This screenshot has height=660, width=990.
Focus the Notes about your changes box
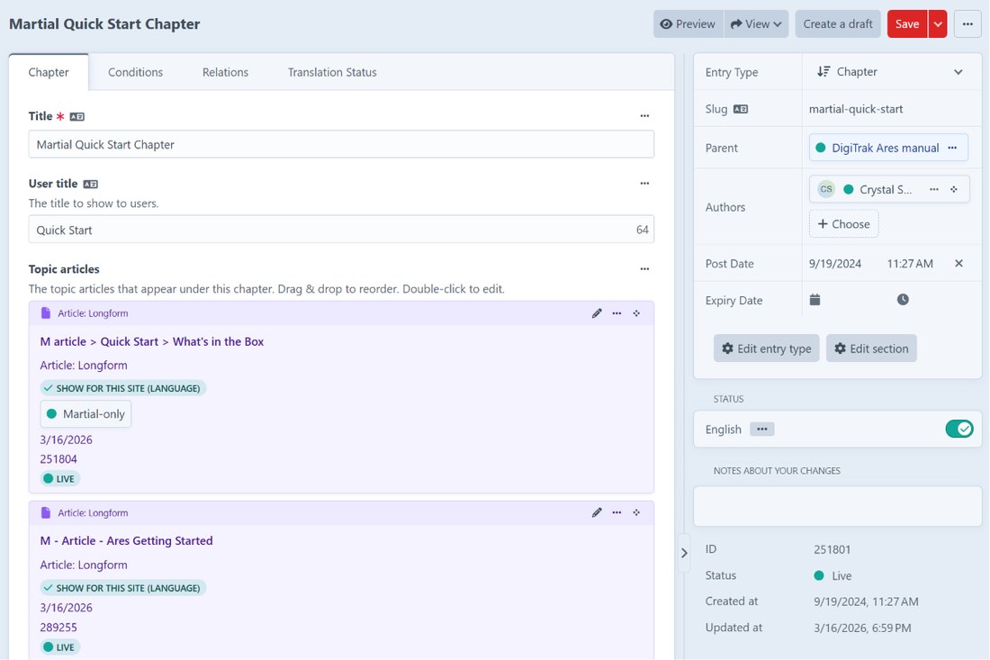[837, 507]
